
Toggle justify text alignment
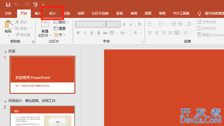tap(170, 33)
